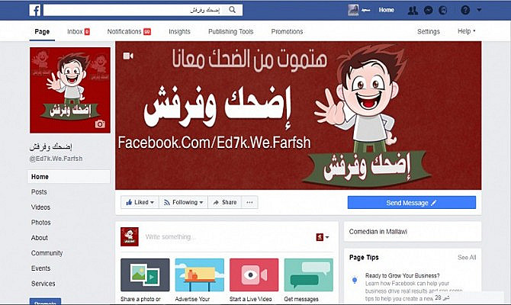Image resolution: width=511 pixels, height=305 pixels.
Task: Open the Help dropdown menu
Action: (x=466, y=31)
